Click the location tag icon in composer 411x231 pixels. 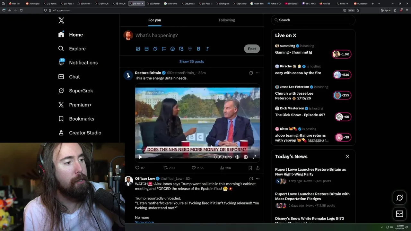tap(190, 49)
